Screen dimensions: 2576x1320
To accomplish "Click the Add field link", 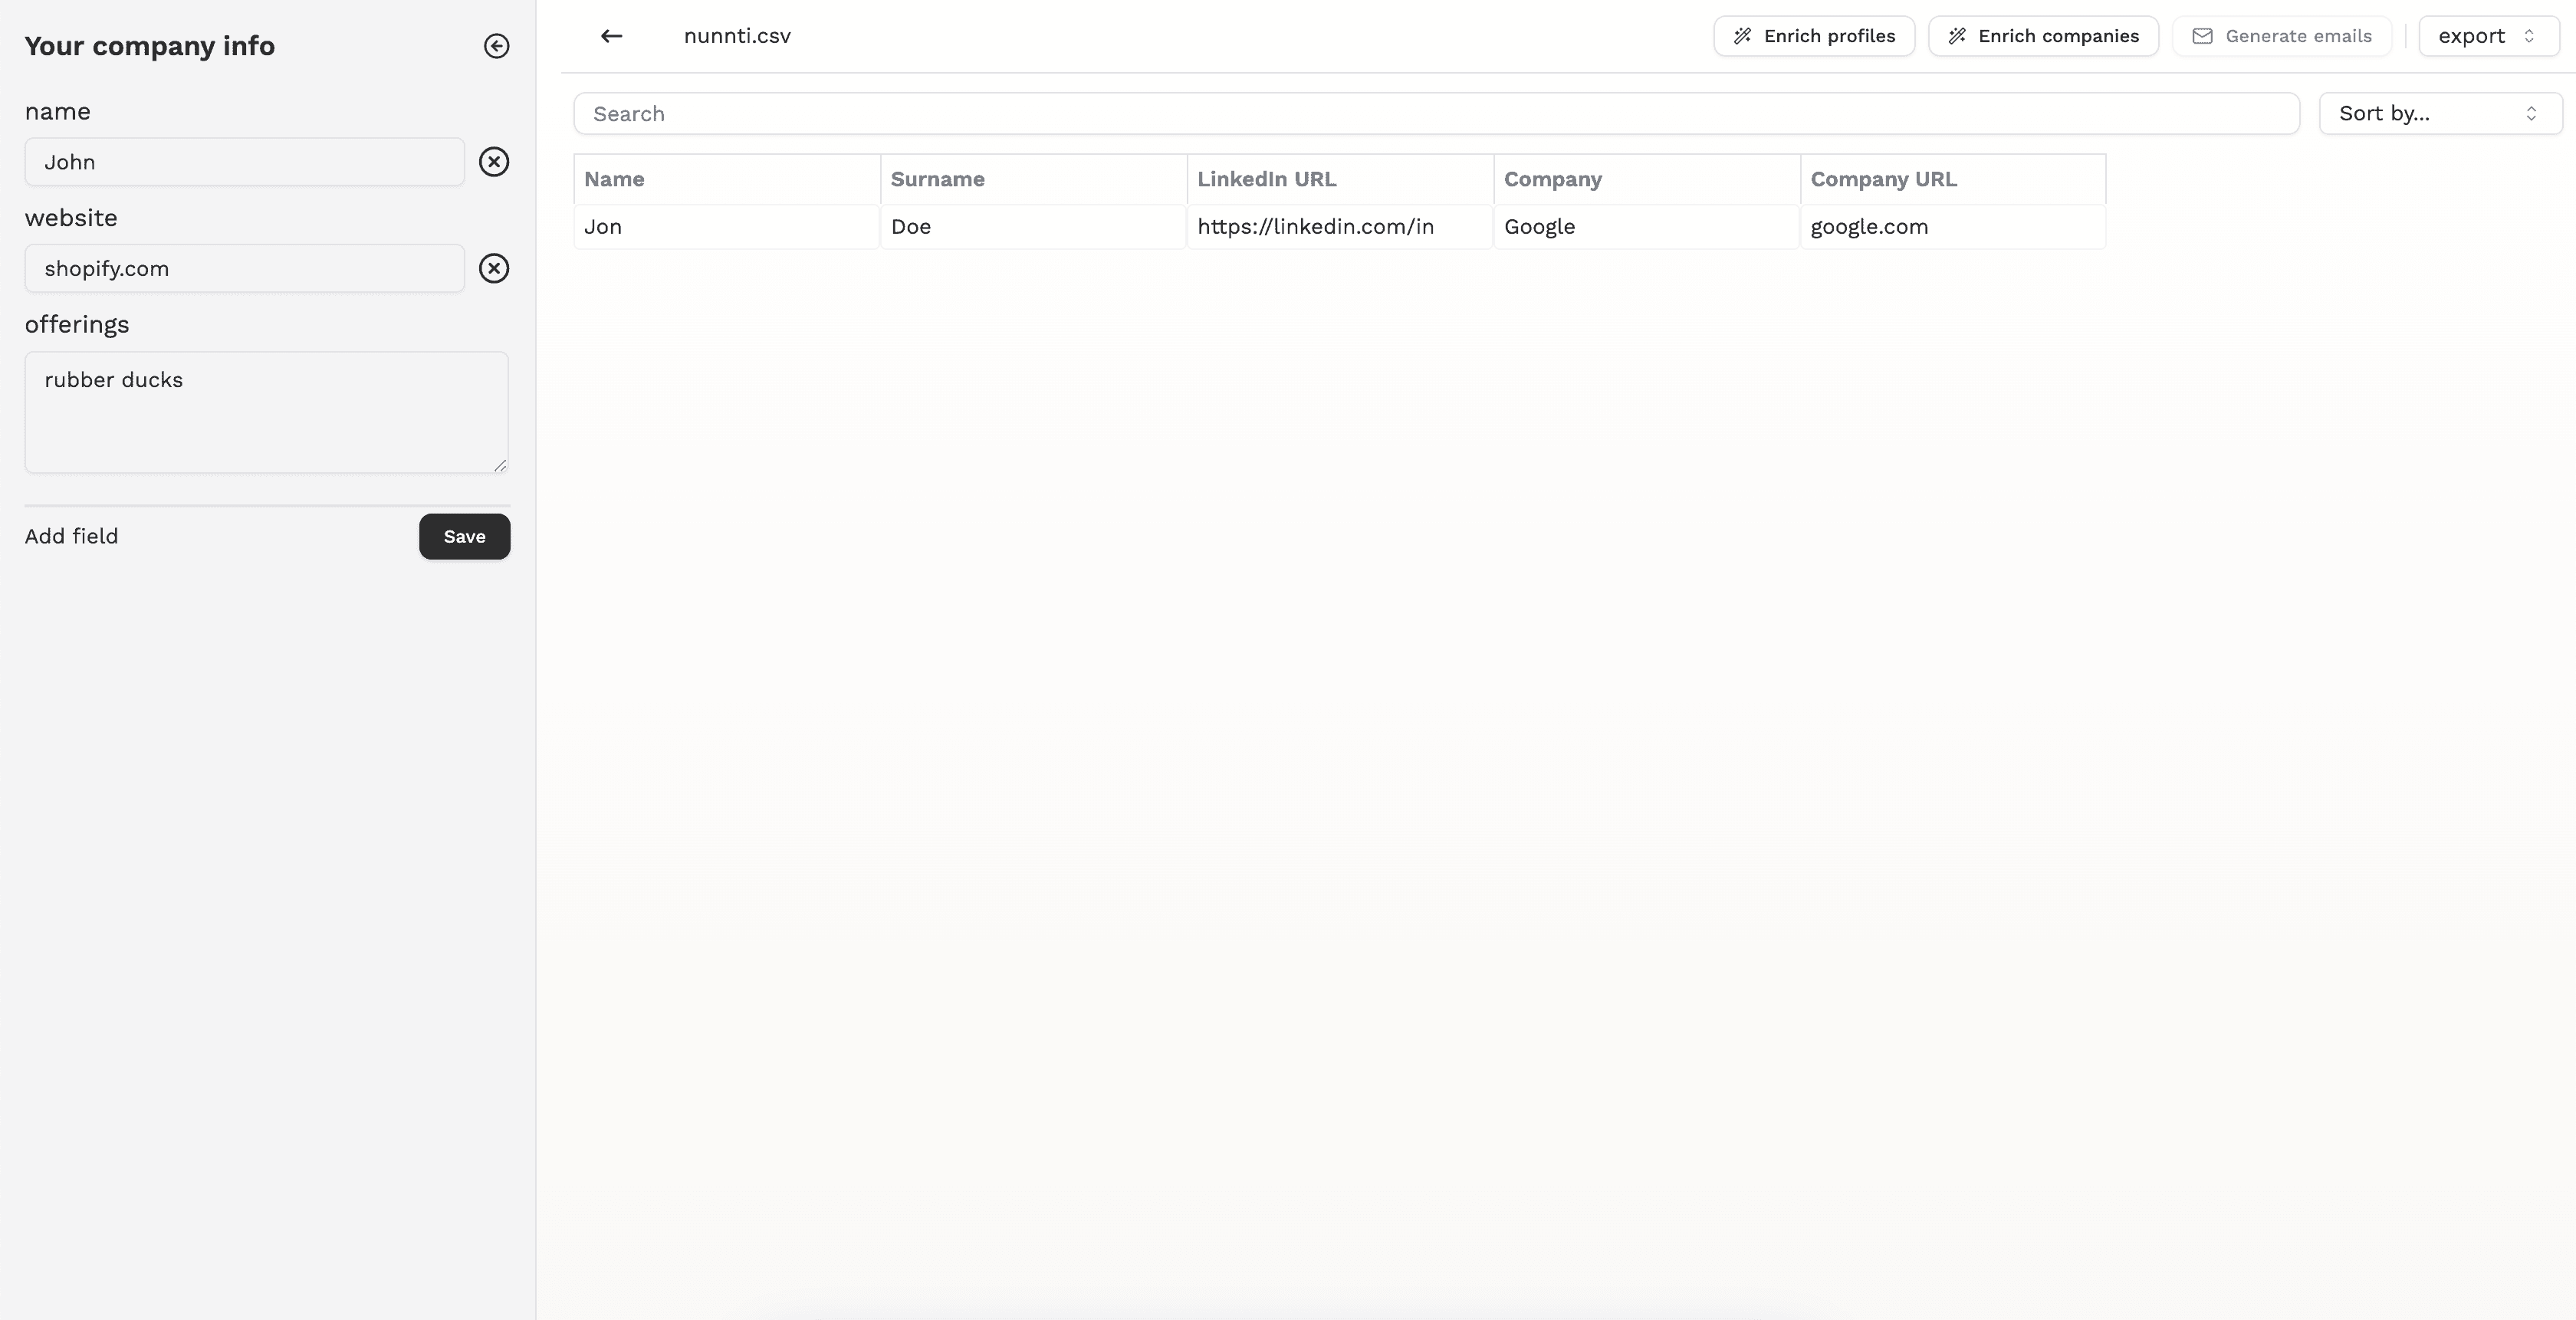I will point(72,536).
